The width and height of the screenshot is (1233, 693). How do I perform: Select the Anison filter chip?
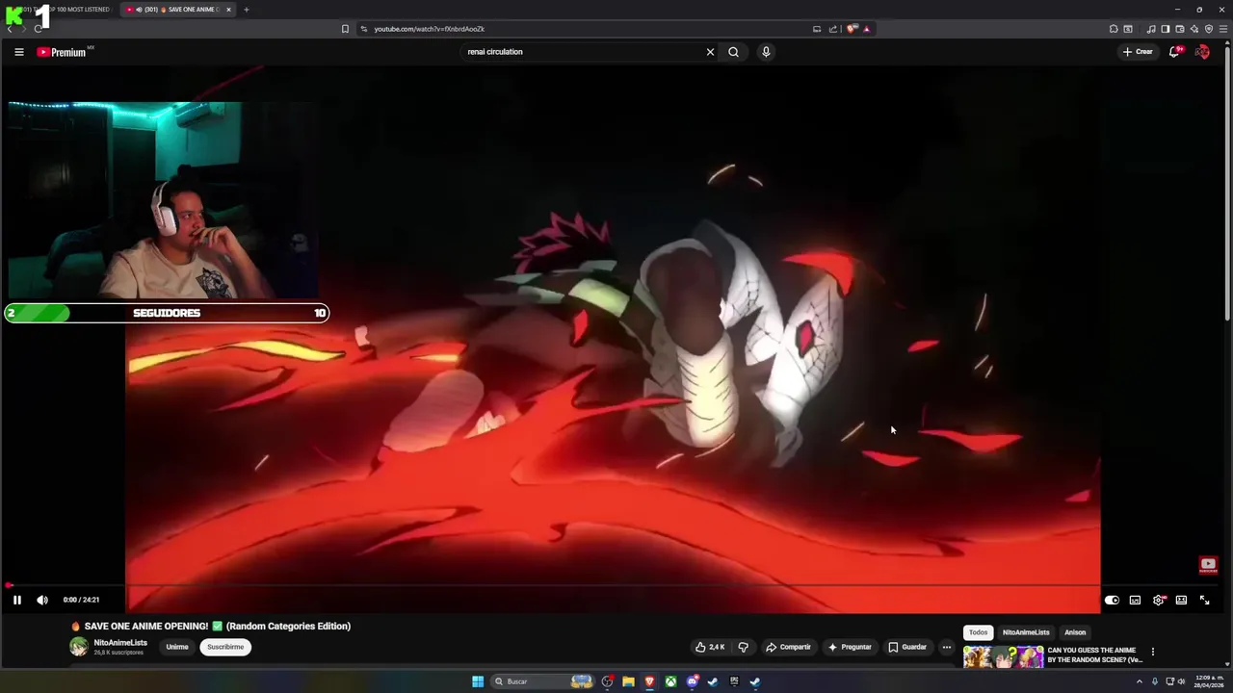[x=1075, y=632]
